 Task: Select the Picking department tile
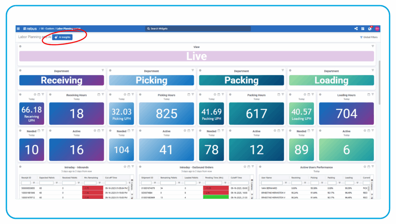point(151,80)
